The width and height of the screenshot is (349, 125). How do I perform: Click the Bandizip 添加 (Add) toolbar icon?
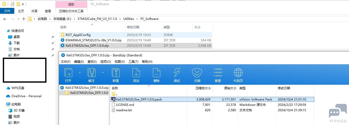coord(136,73)
